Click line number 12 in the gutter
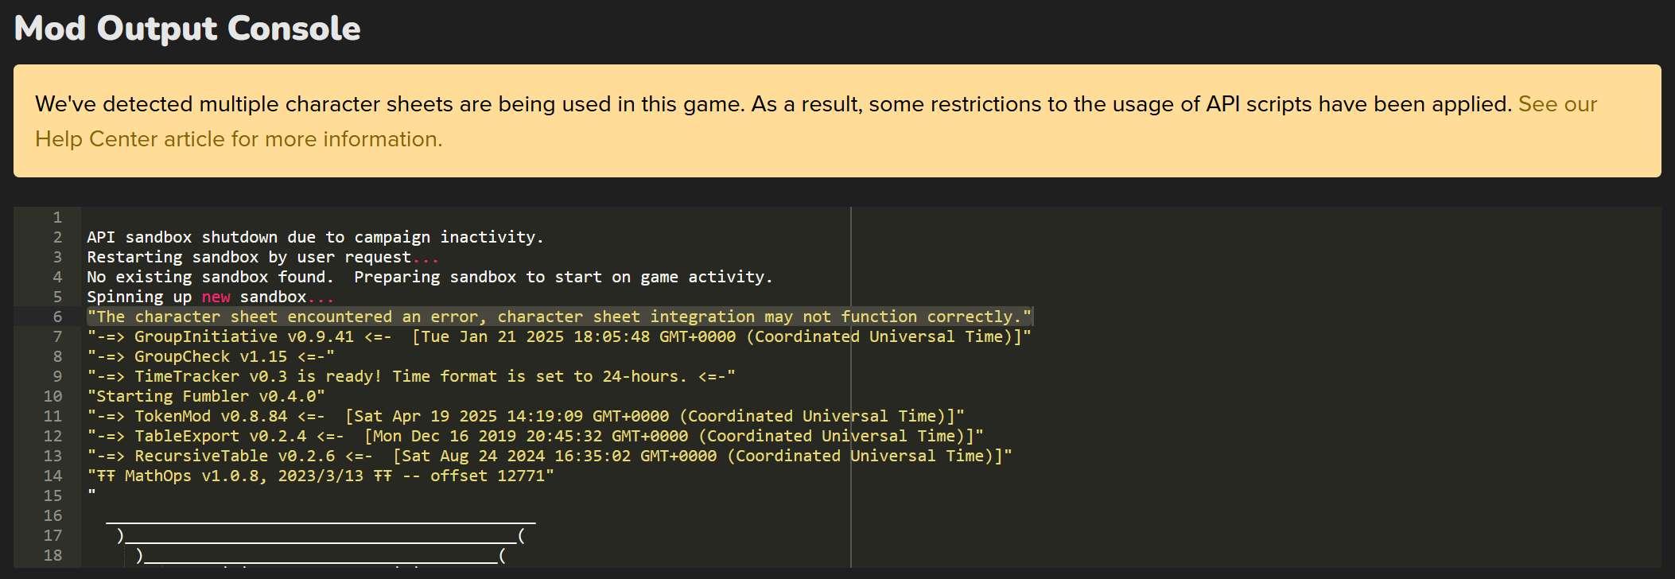The width and height of the screenshot is (1675, 579). (x=52, y=436)
